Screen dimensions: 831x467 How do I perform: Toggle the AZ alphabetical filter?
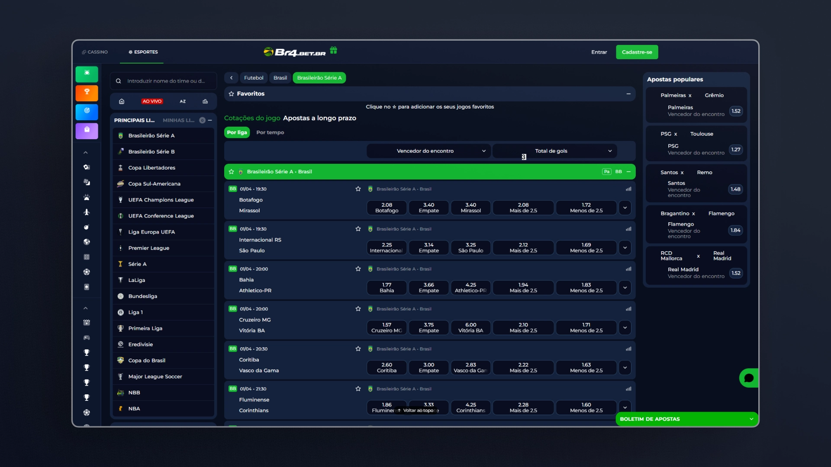[183, 101]
